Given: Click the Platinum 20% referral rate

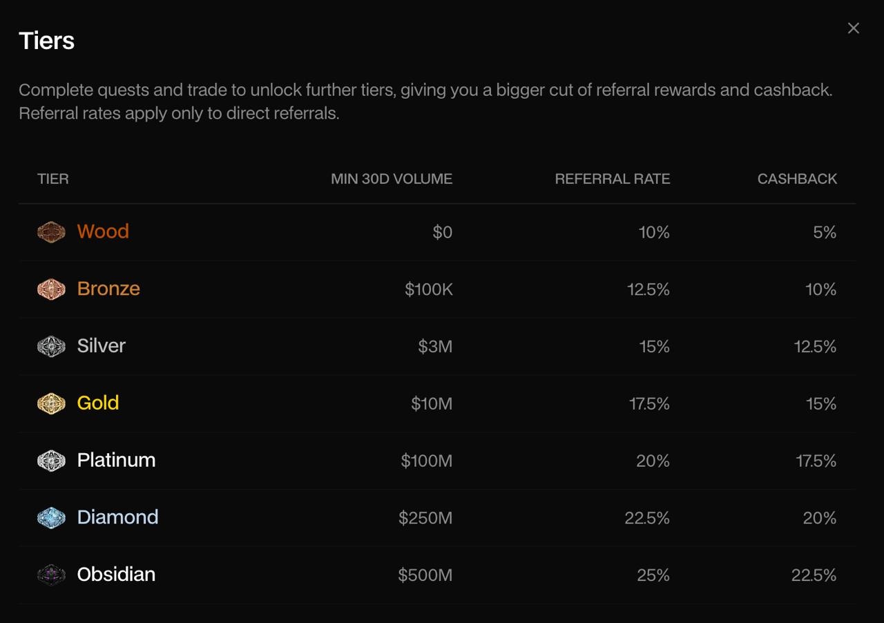Looking at the screenshot, I should pyautogui.click(x=653, y=461).
